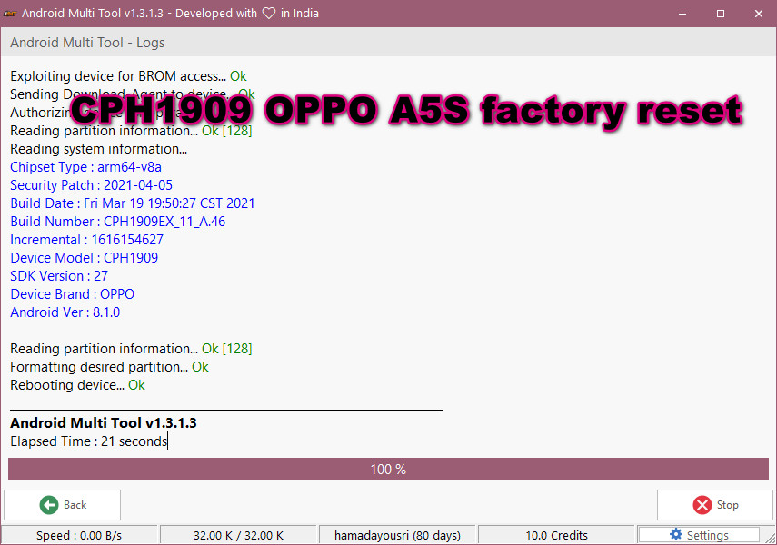Click the 'Build Number : CPH1909EX_11_A.46' line
The image size is (777, 545).
[118, 222]
